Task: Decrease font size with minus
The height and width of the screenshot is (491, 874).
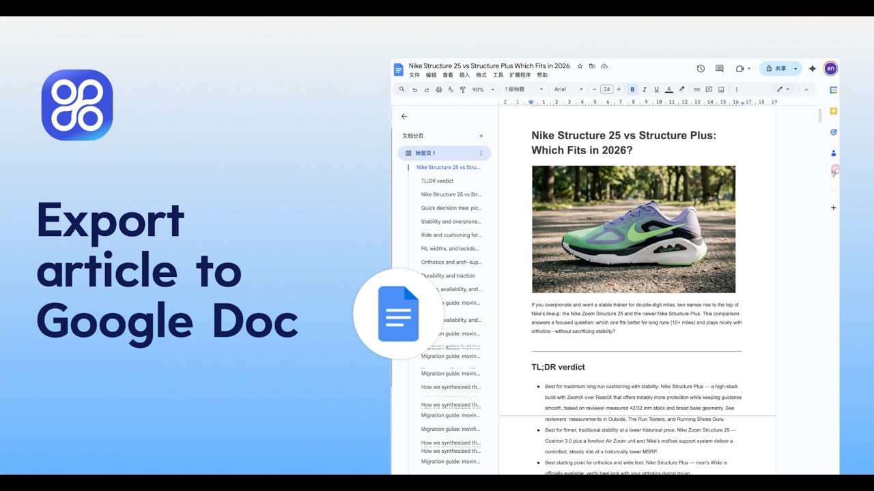Action: [594, 89]
